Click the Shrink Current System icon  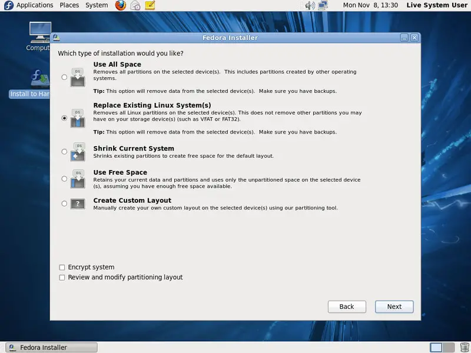coord(78,152)
